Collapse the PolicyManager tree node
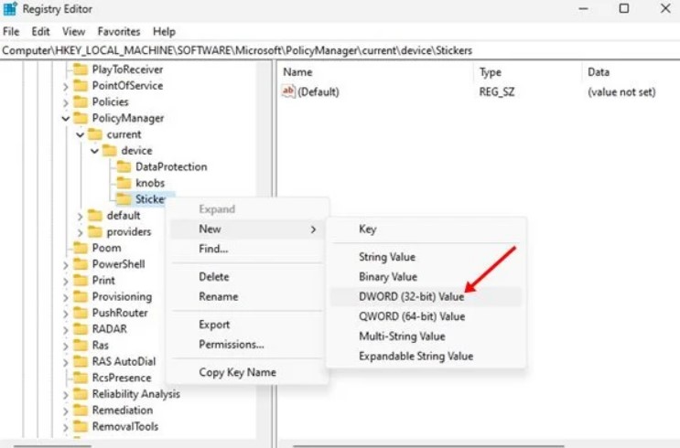This screenshot has height=448, width=680. coord(66,118)
